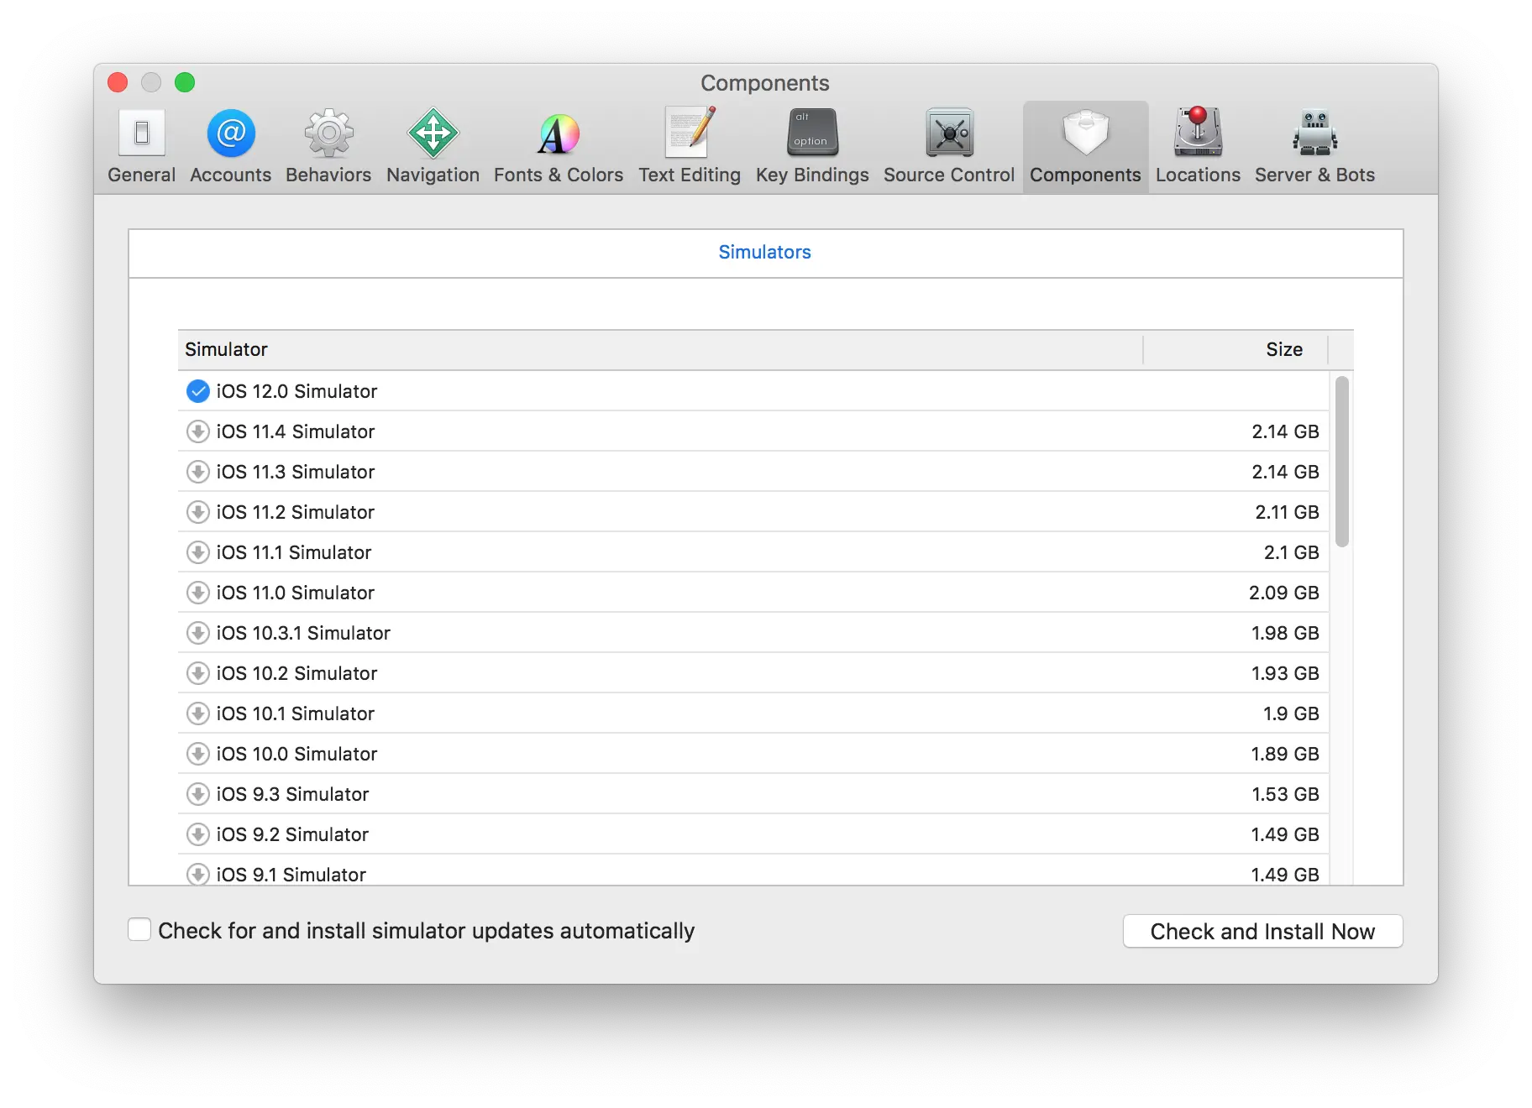Open the Accounts preferences pane
1532x1108 pixels.
230,146
